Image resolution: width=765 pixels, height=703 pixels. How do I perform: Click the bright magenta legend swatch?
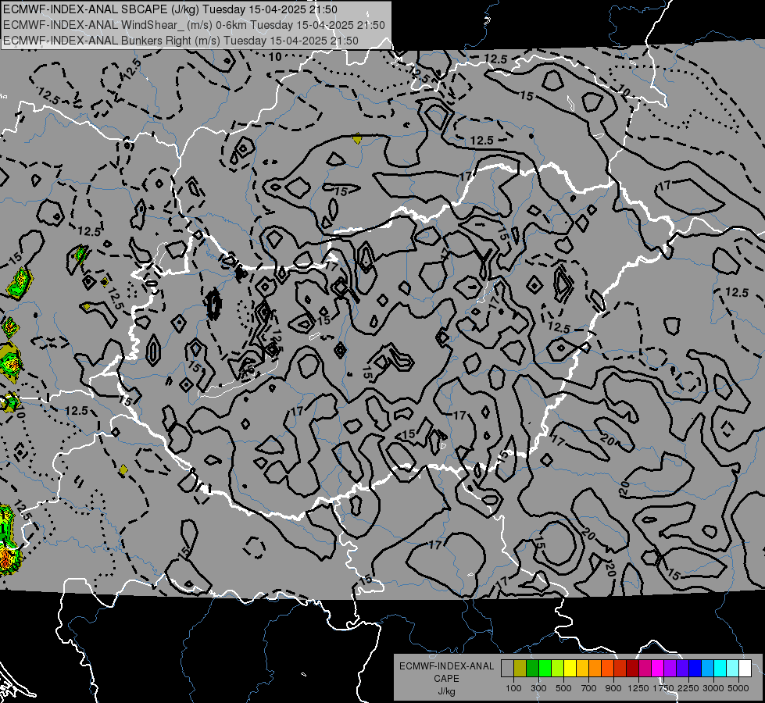pos(658,668)
